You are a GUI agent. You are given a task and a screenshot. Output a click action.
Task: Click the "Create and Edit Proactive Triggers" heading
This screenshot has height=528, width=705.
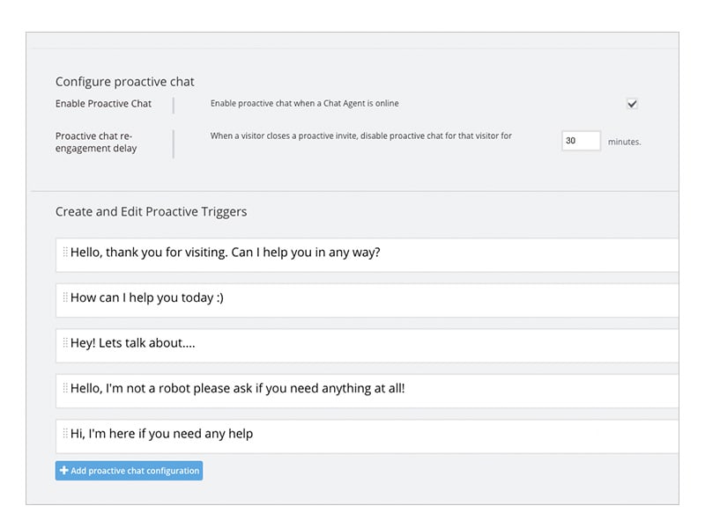(151, 211)
